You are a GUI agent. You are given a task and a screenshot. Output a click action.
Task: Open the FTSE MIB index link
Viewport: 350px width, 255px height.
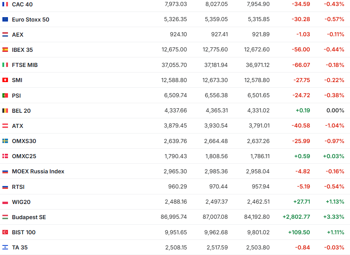[x=25, y=65]
